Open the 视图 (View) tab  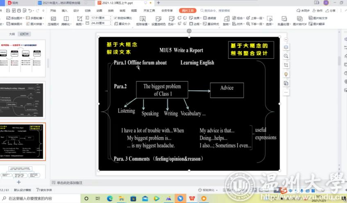point(134,11)
